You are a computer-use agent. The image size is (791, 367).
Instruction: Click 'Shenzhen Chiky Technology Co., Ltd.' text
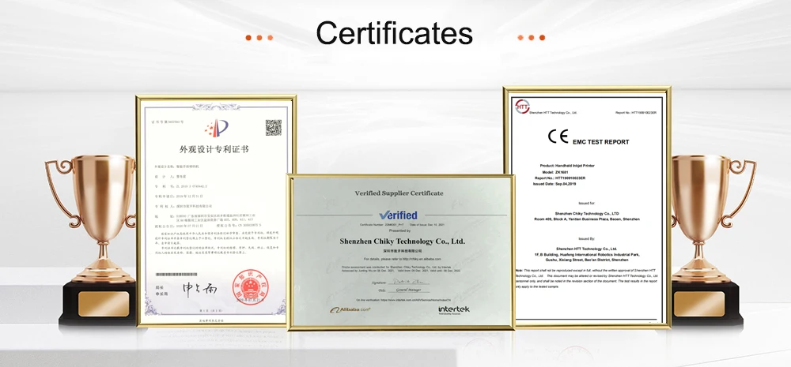pos(402,242)
